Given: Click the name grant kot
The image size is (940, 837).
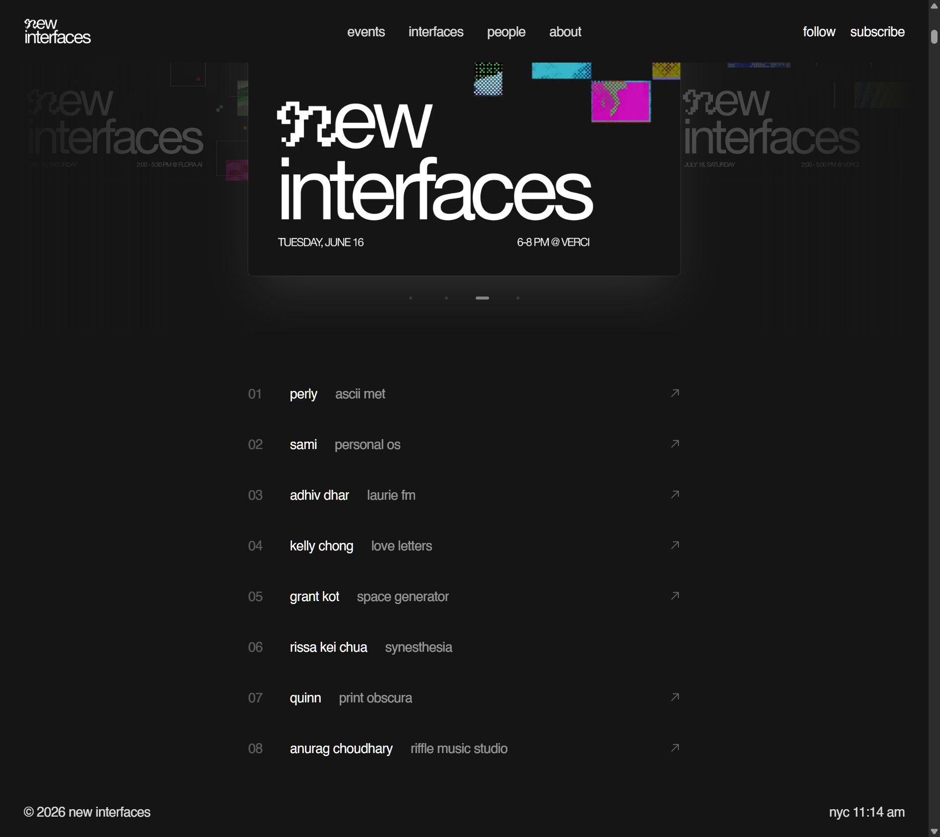Looking at the screenshot, I should [x=314, y=597].
